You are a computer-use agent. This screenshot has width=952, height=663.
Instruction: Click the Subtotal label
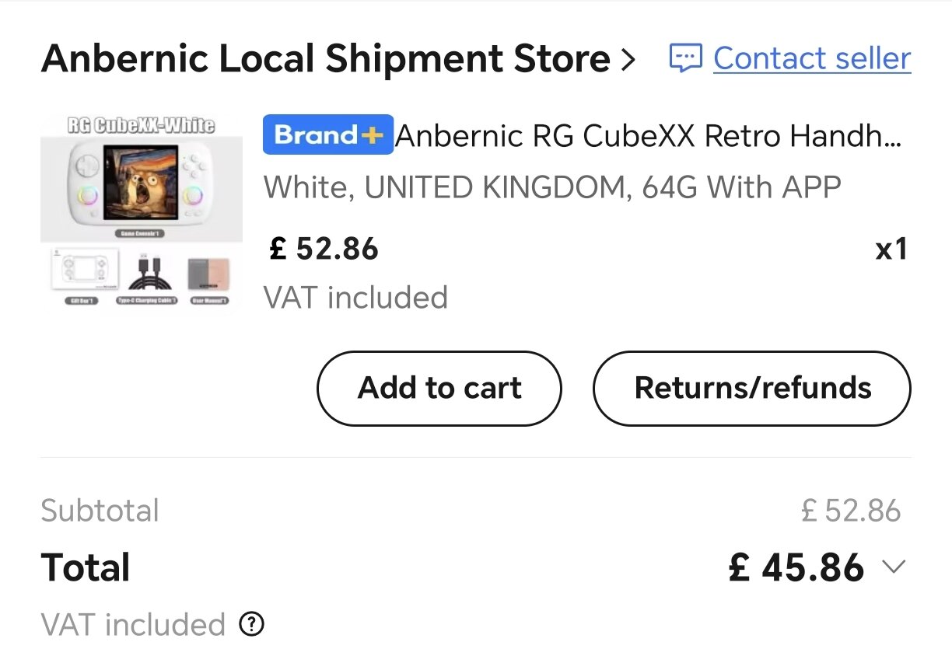point(100,511)
